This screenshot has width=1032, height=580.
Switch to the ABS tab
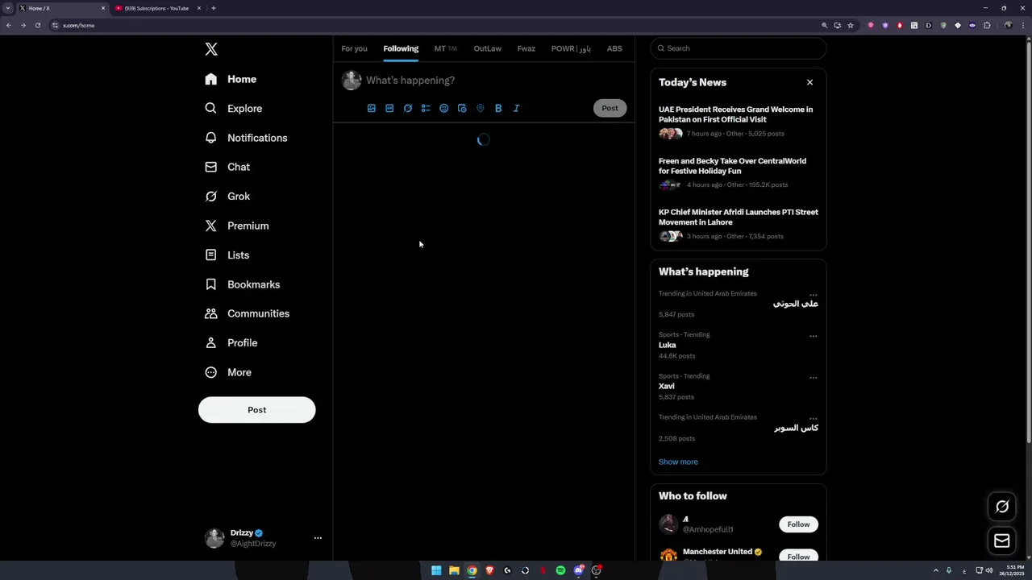(x=614, y=48)
